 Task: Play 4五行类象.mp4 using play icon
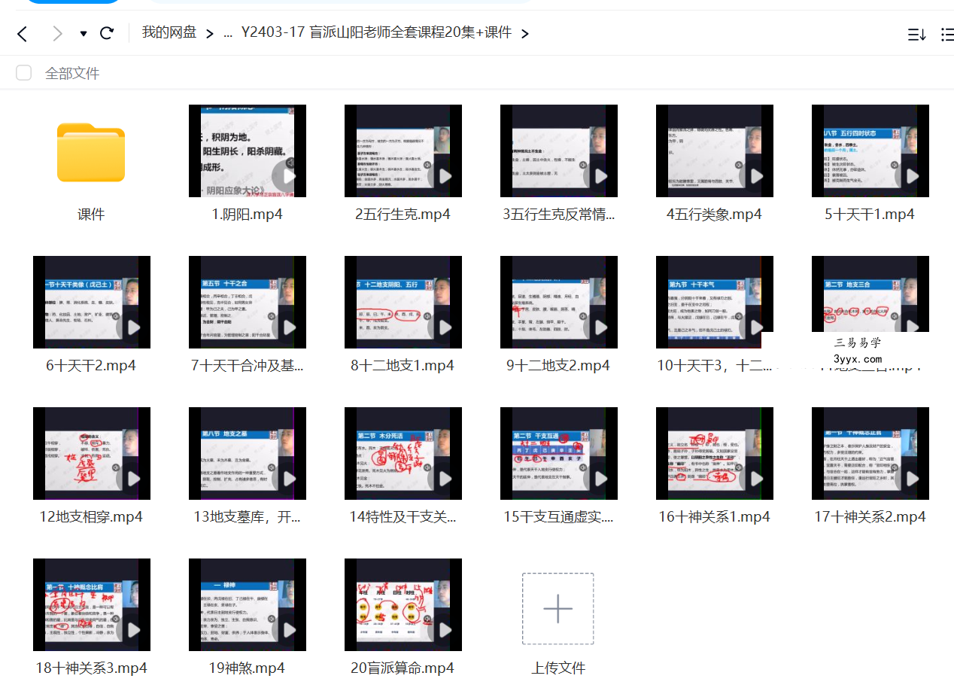(x=757, y=176)
